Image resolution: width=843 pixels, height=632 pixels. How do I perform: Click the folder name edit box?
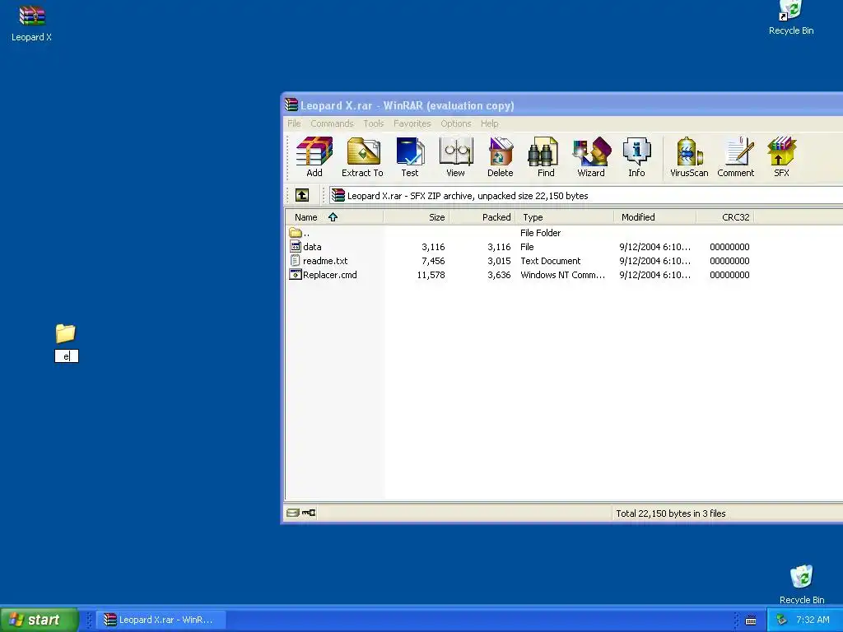[67, 355]
